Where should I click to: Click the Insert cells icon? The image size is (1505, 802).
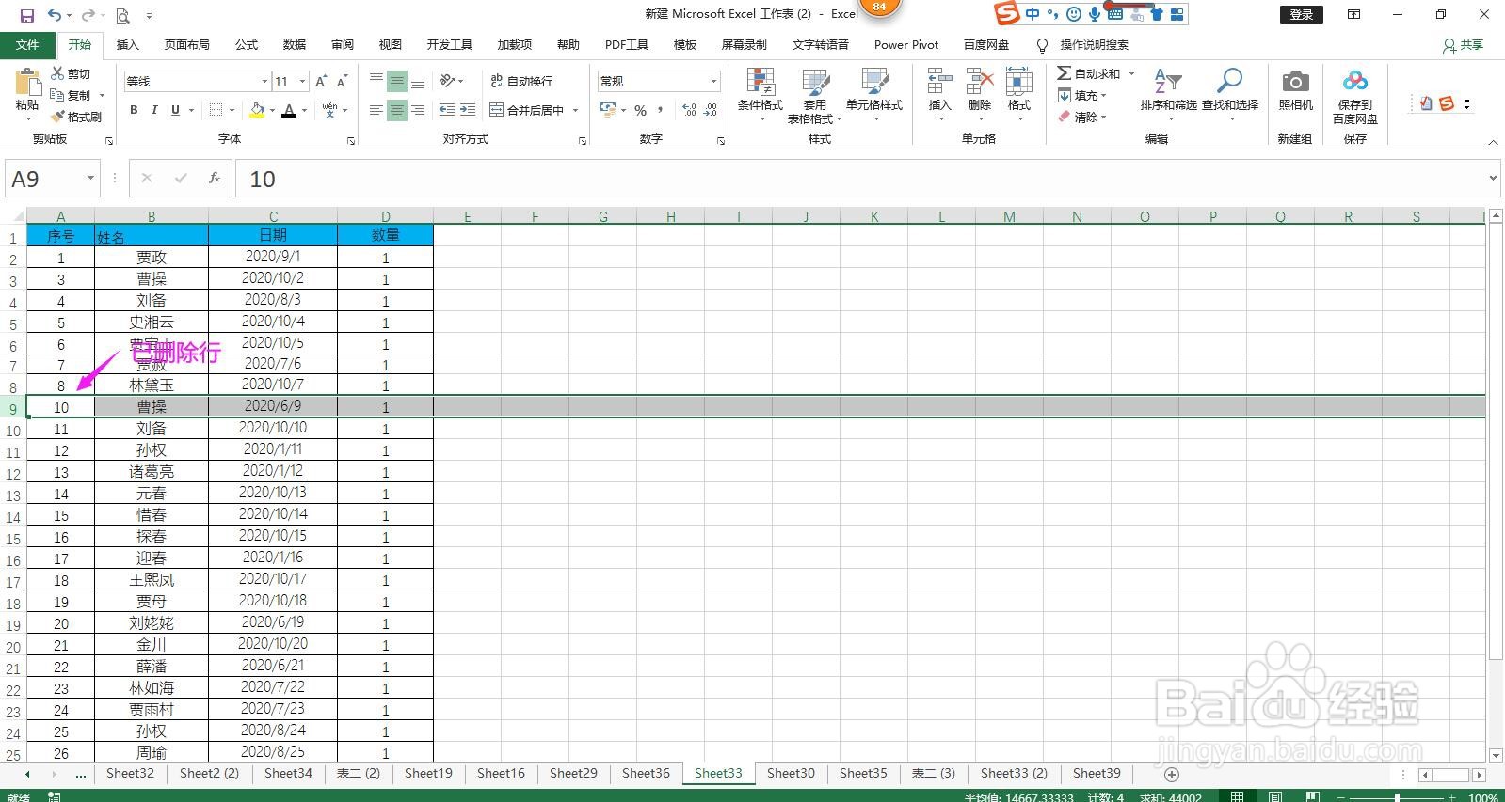click(939, 82)
